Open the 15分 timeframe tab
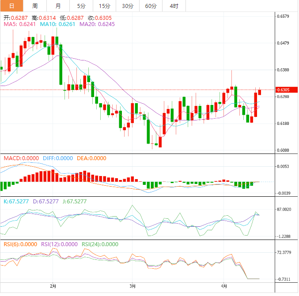Screen dimensions: 299x296 point(105,6)
